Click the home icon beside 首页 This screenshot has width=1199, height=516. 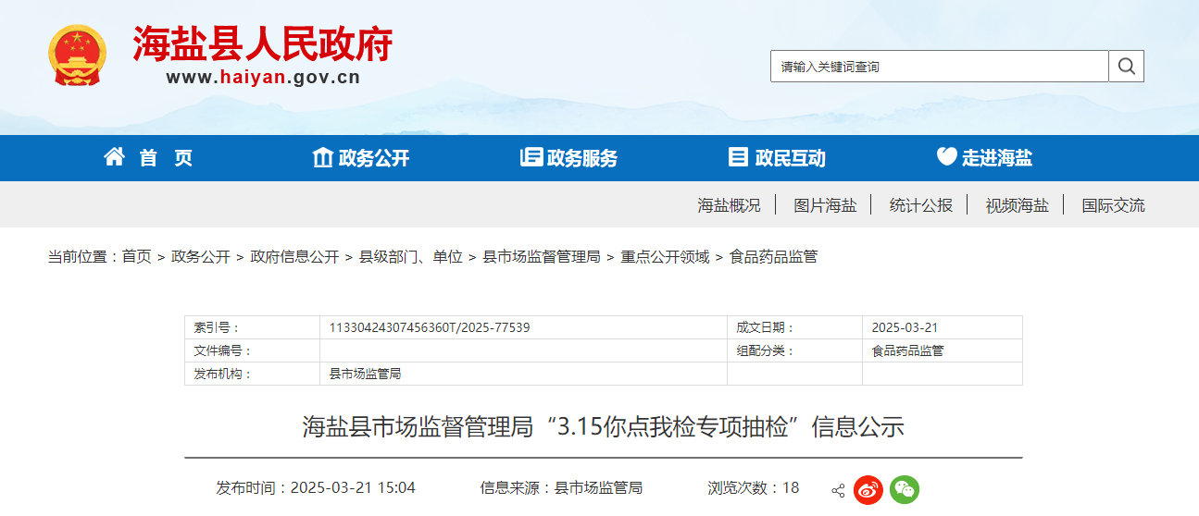click(114, 156)
